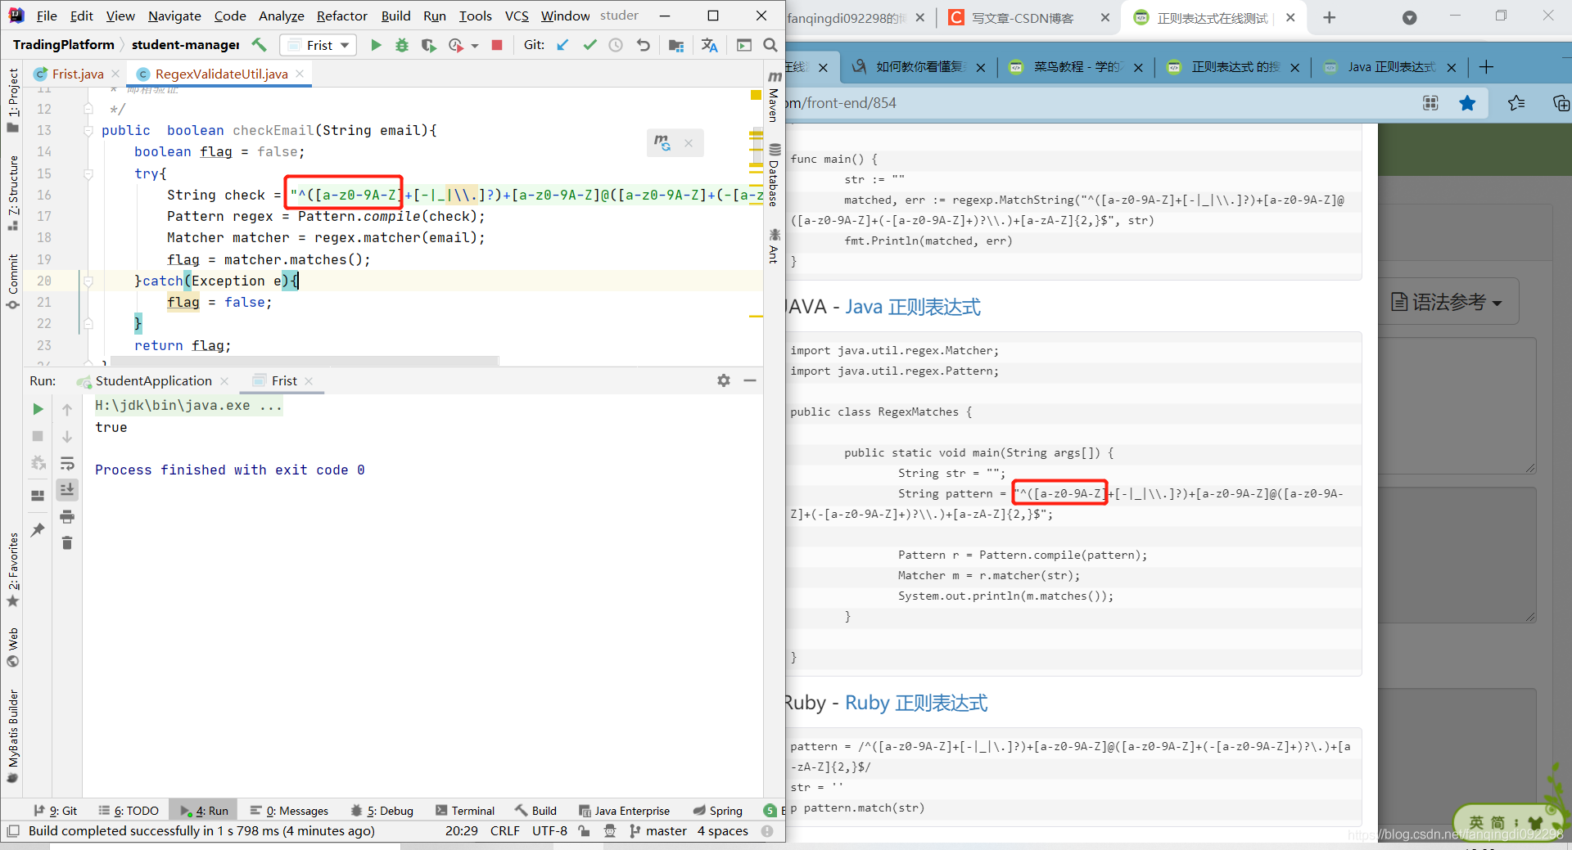The width and height of the screenshot is (1572, 850).
Task: Open the master Git branch selector
Action: 658,831
